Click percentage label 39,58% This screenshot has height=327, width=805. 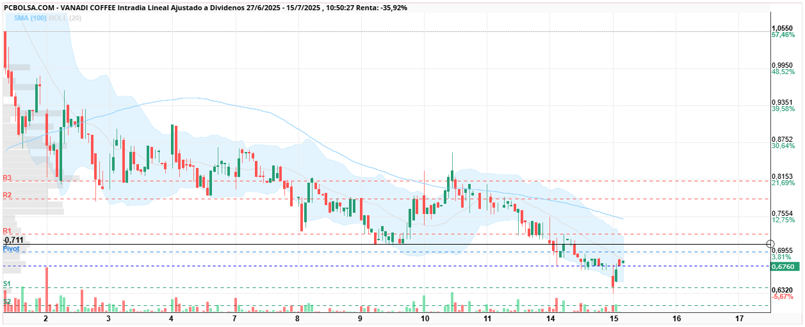click(x=783, y=109)
